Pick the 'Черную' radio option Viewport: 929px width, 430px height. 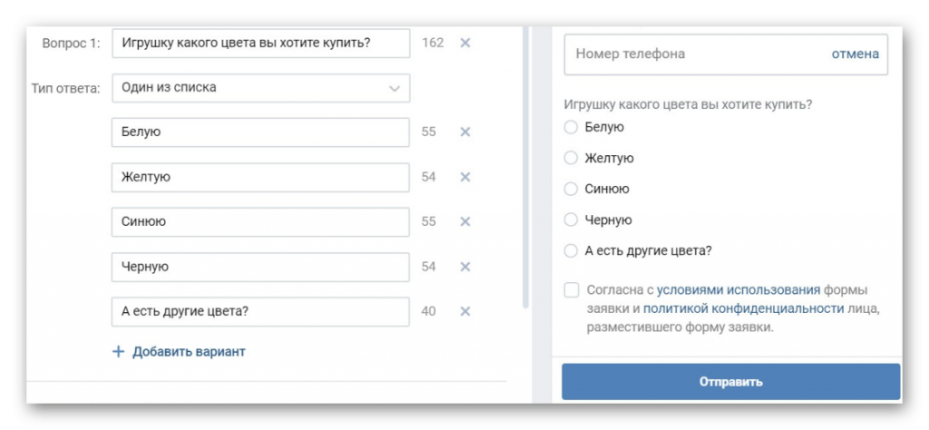coord(571,220)
